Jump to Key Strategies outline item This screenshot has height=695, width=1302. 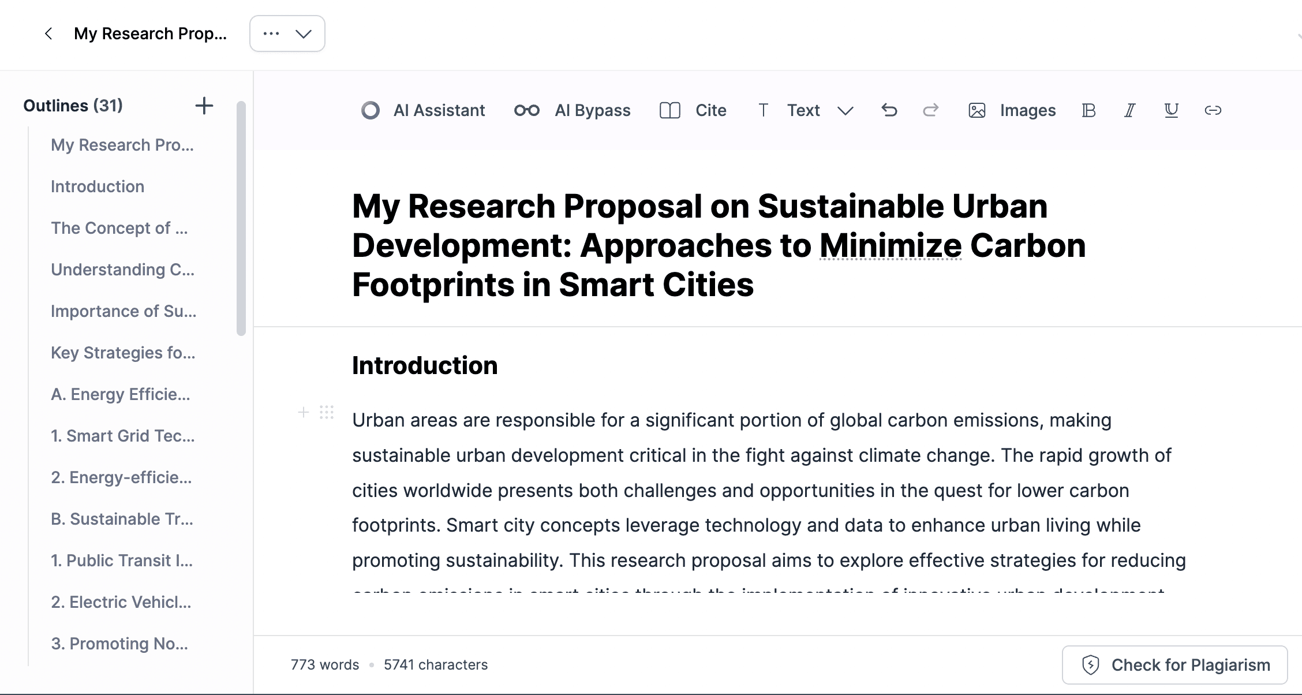[123, 353]
